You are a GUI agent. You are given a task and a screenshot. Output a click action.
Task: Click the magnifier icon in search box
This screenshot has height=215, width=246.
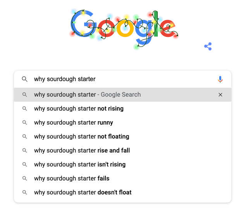point(24,79)
